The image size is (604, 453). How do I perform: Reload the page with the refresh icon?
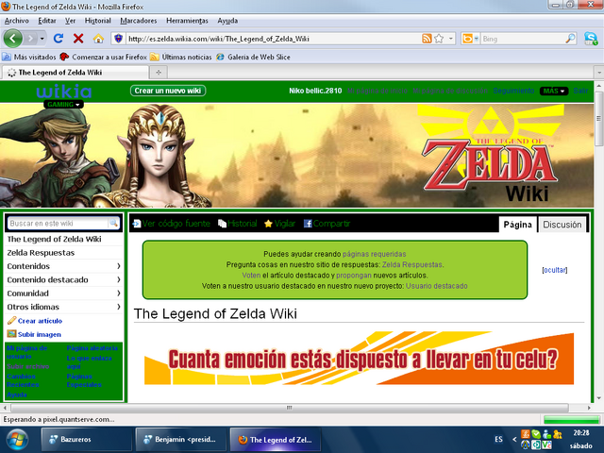59,39
